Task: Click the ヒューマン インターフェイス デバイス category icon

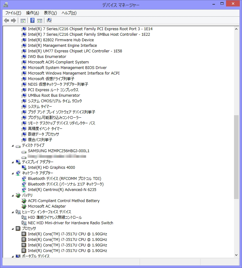Action: coord(18,212)
